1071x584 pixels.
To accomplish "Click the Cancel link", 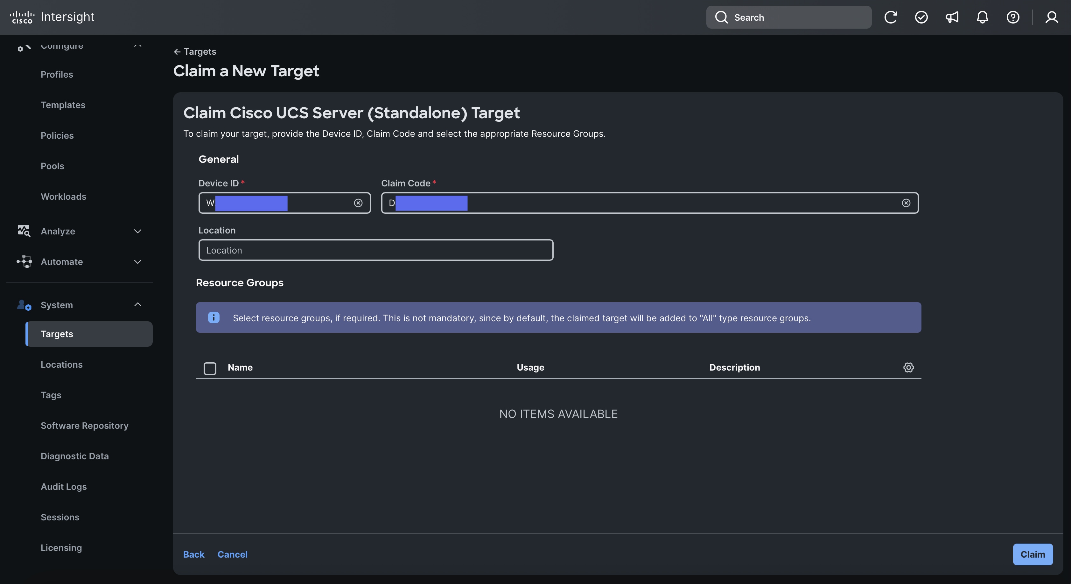I will click(232, 554).
